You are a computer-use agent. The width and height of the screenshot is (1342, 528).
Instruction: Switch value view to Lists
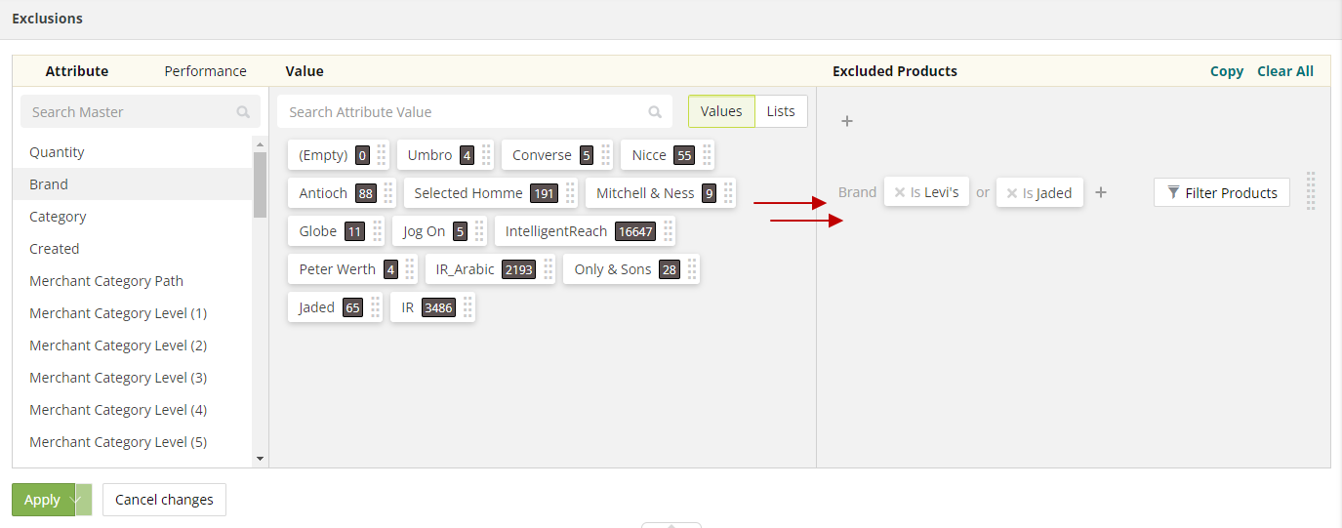click(781, 111)
